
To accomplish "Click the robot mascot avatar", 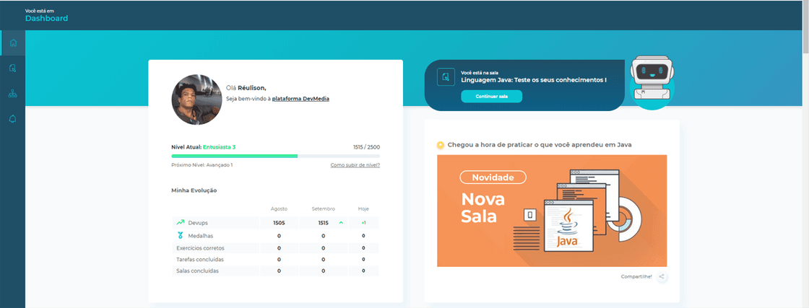I will tap(653, 82).
